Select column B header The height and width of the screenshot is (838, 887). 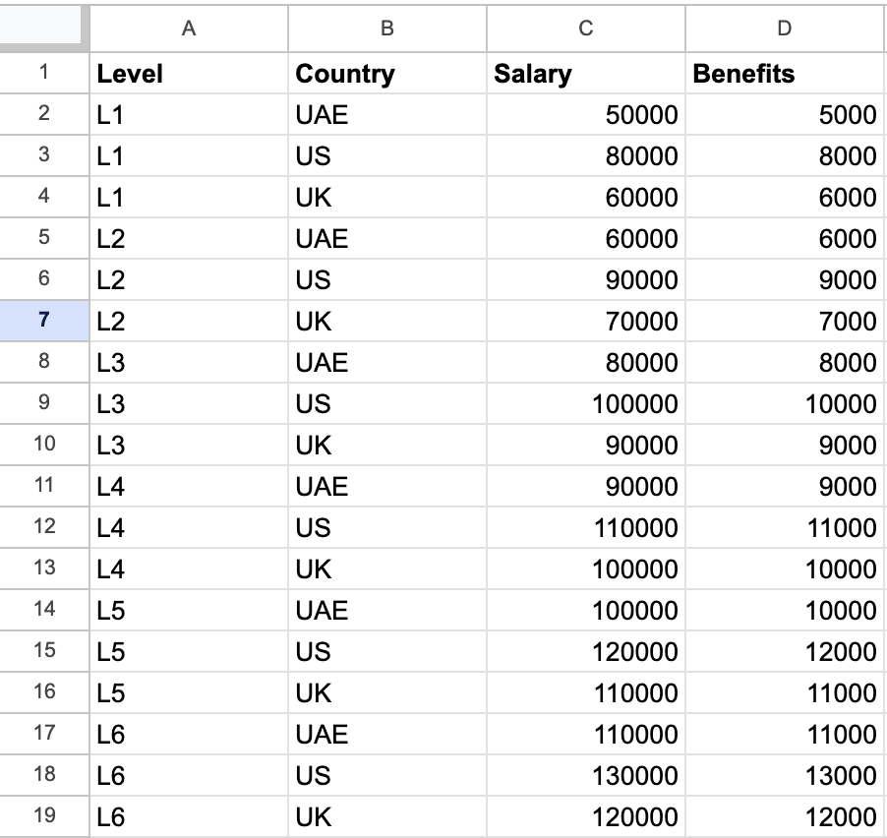pyautogui.click(x=387, y=28)
